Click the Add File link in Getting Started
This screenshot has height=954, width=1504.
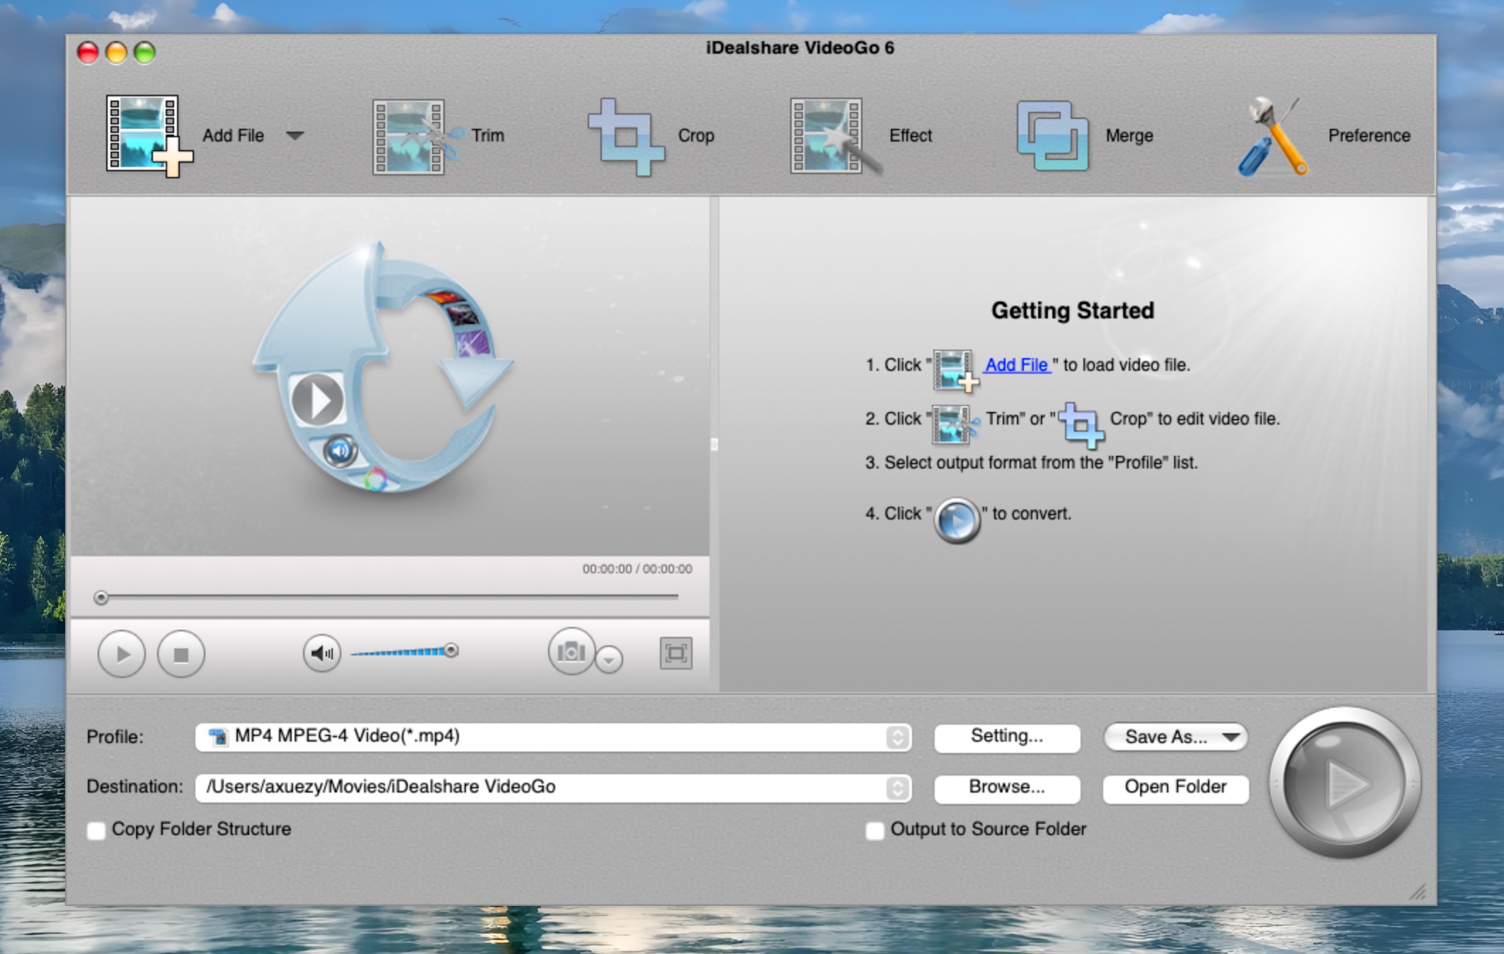pyautogui.click(x=1017, y=365)
